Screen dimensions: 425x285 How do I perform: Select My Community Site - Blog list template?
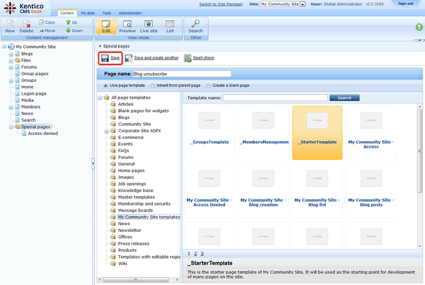[317, 190]
